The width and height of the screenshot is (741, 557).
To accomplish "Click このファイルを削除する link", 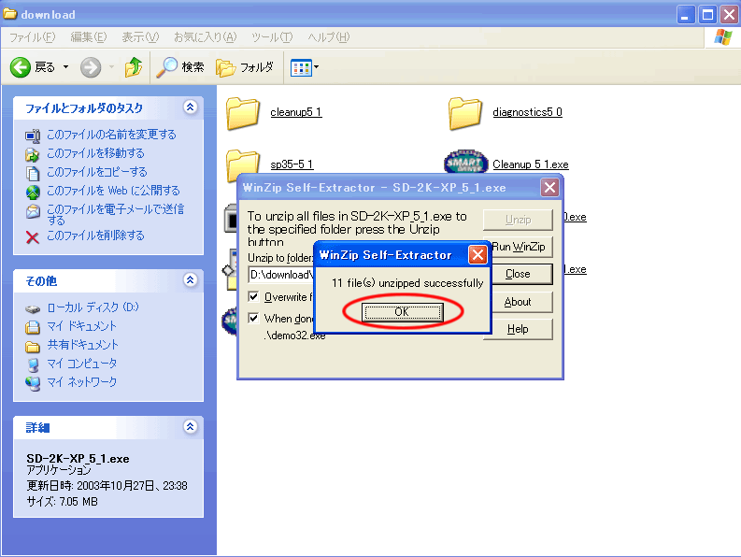I will pos(95,235).
